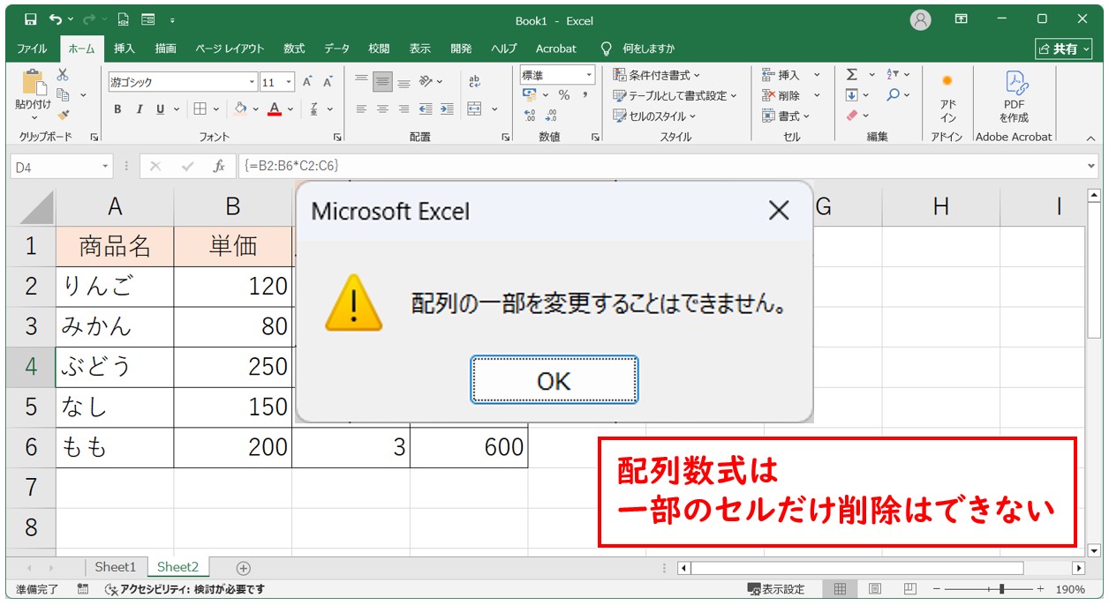This screenshot has height=605, width=1109.
Task: Toggle Bold formatting
Action: pos(117,109)
